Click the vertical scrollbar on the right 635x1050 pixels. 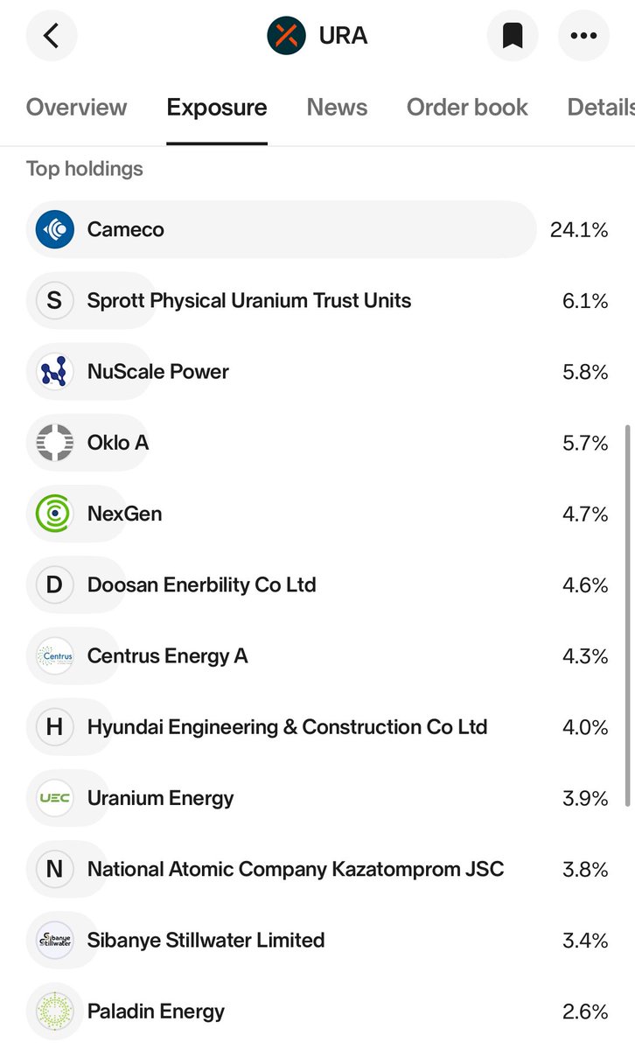(x=627, y=616)
